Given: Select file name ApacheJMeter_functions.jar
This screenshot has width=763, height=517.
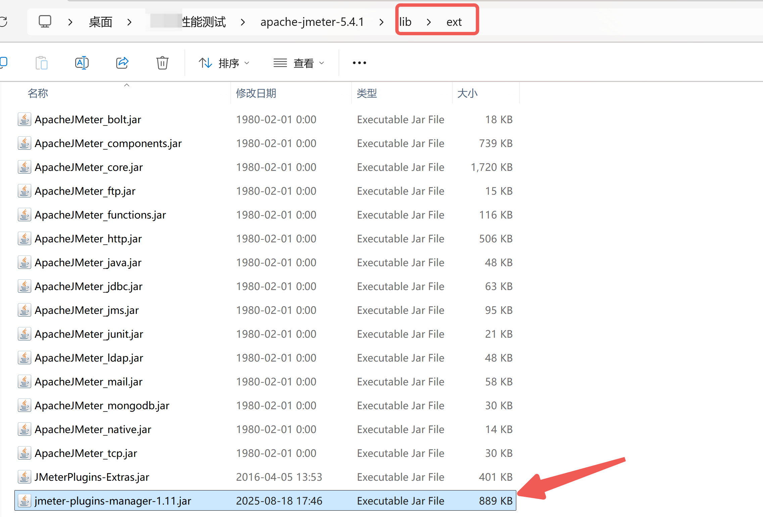Looking at the screenshot, I should point(100,215).
